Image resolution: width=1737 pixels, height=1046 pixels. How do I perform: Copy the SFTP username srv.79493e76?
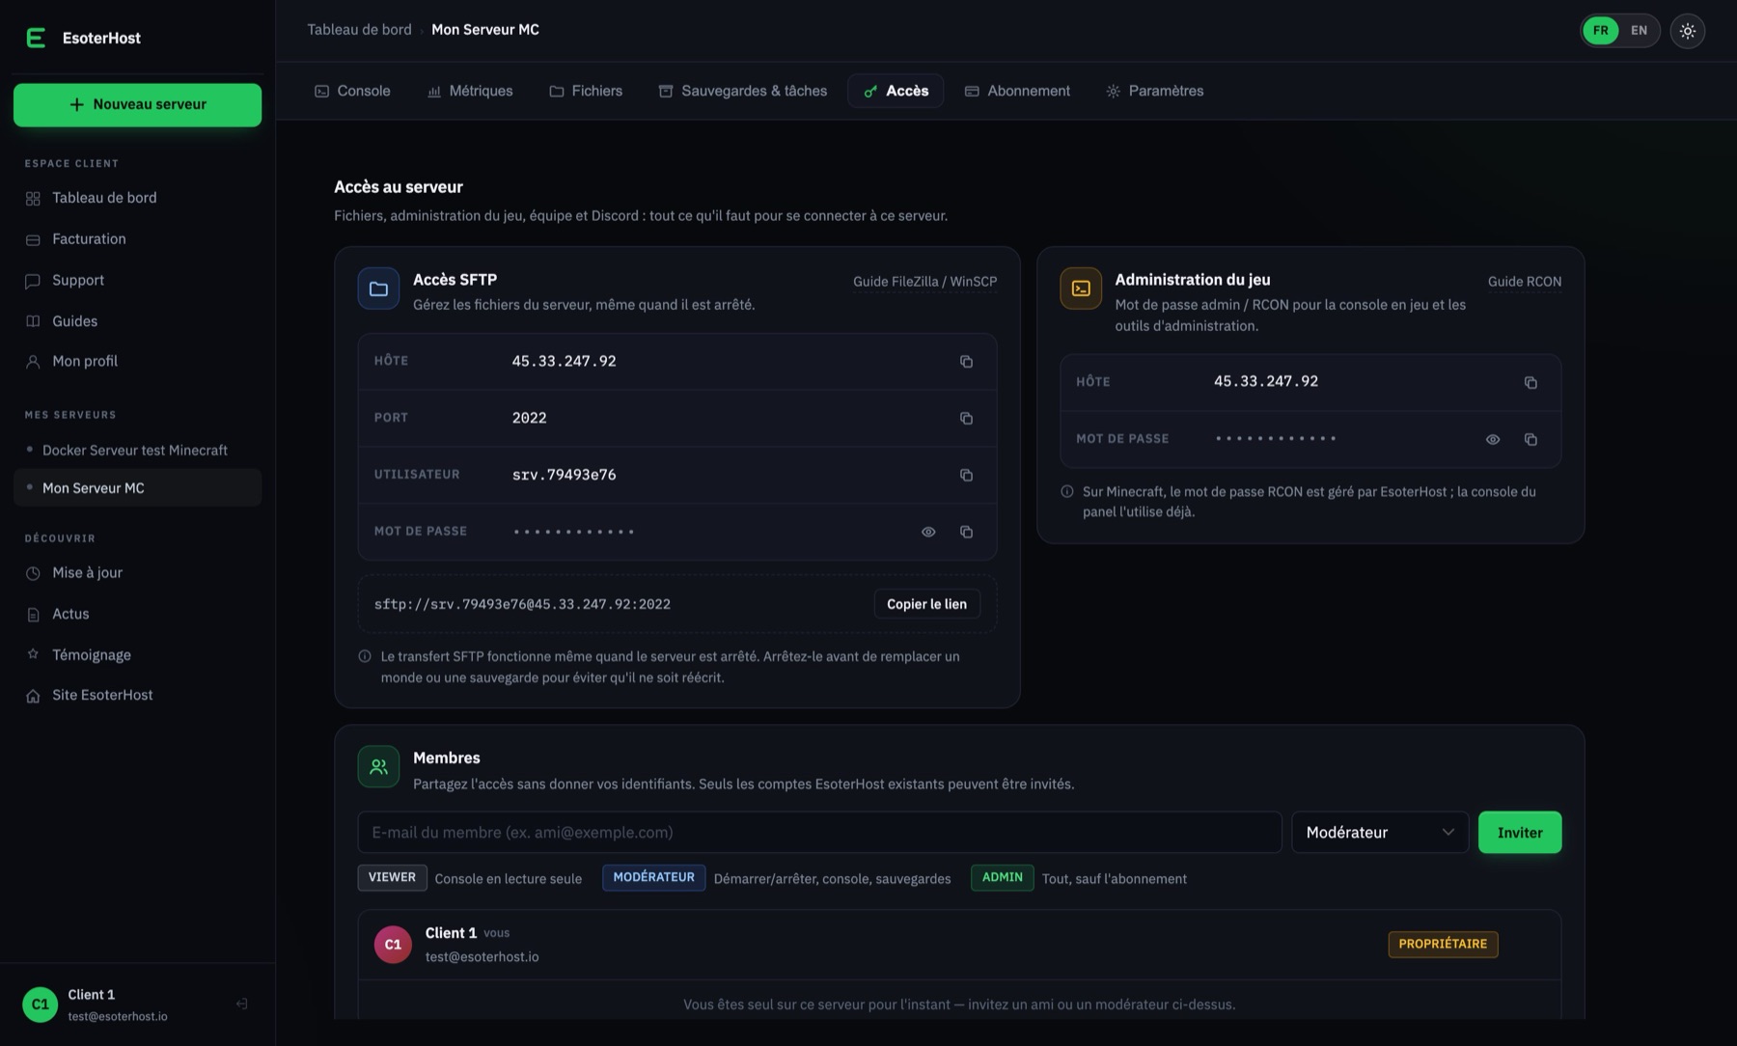tap(966, 476)
